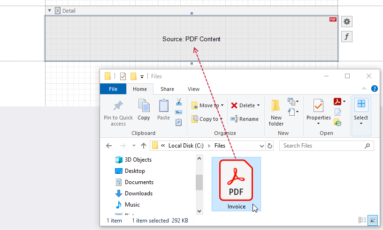The height and width of the screenshot is (230, 383).
Task: Switch to Large icons view in status bar
Action: [x=373, y=220]
